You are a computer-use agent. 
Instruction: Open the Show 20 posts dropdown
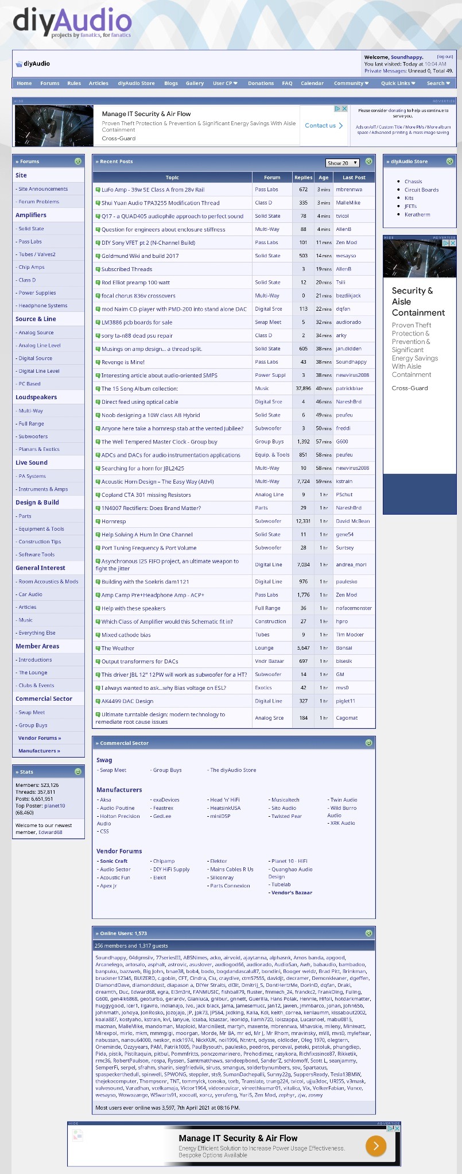(x=343, y=163)
